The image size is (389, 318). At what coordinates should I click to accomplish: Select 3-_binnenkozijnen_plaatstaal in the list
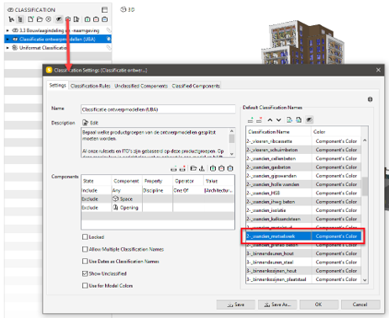click(278, 279)
